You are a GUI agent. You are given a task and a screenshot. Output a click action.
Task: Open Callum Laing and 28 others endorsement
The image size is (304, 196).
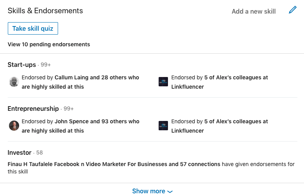(80, 82)
